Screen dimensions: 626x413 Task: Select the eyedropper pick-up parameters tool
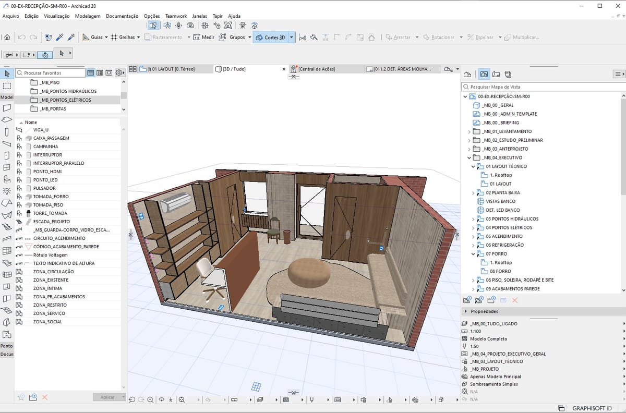(60, 37)
